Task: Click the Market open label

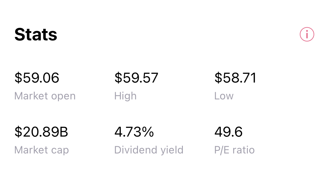Action: [x=45, y=96]
